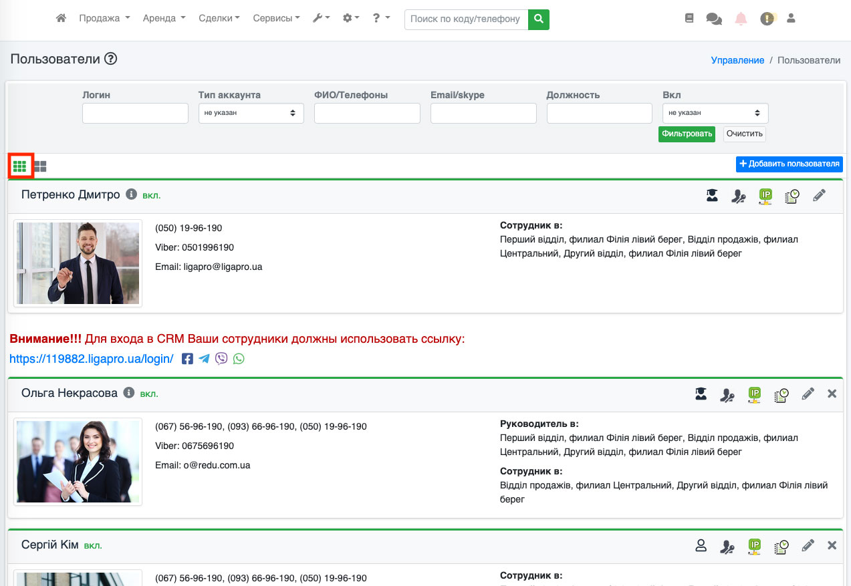Open the Telegram share icon
Image resolution: width=851 pixels, height=586 pixels.
pyautogui.click(x=205, y=359)
